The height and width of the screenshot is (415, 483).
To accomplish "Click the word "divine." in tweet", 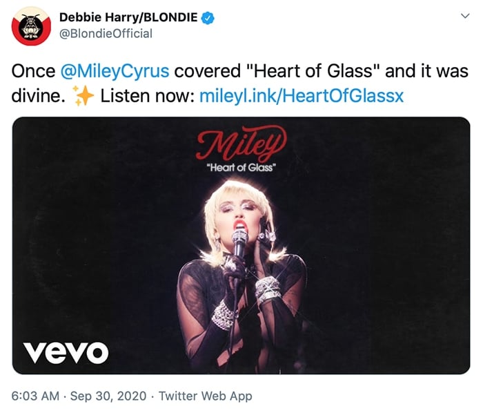I will (x=38, y=96).
